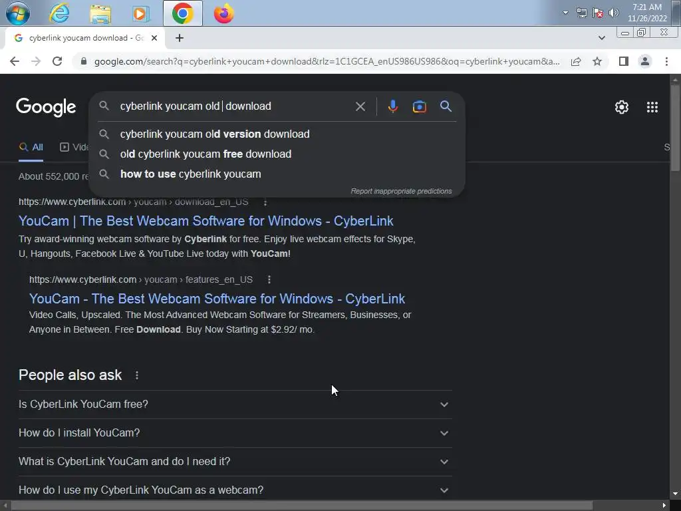Viewport: 681px width, 511px height.
Task: Open the network status tray icon
Action: click(581, 13)
